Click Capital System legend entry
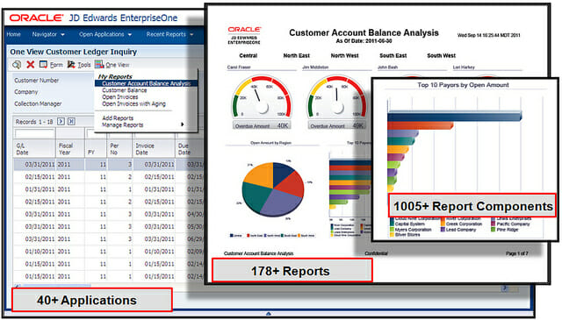 407,224
